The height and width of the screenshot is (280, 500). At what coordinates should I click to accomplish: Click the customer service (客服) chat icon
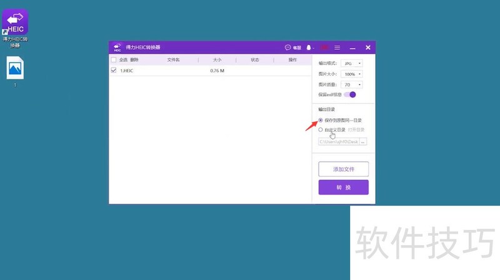click(x=292, y=47)
